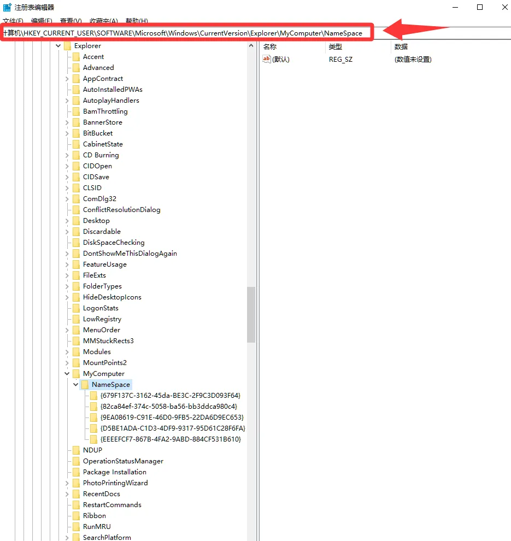This screenshot has height=541, width=511.
Task: Click the folder icon next to BitBucket
Action: [x=77, y=133]
